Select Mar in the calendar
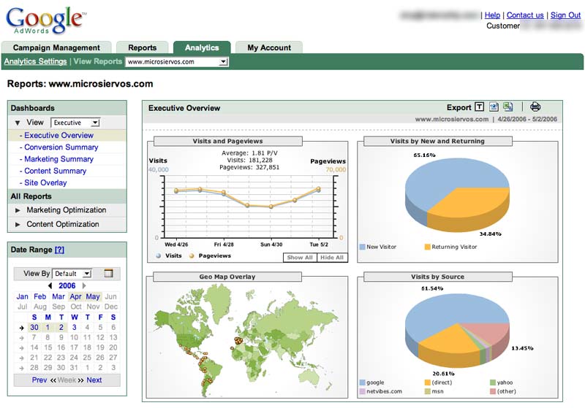 point(58,296)
